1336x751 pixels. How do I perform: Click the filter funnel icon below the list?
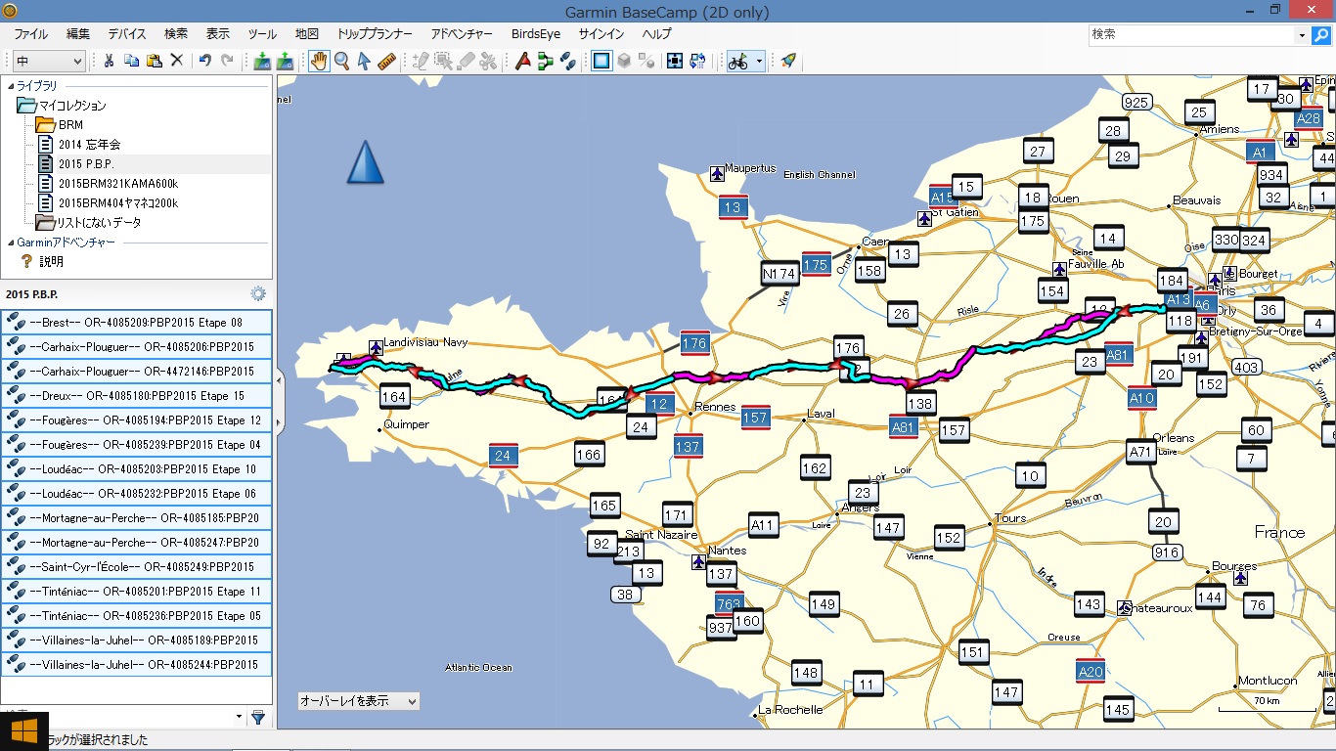[258, 717]
